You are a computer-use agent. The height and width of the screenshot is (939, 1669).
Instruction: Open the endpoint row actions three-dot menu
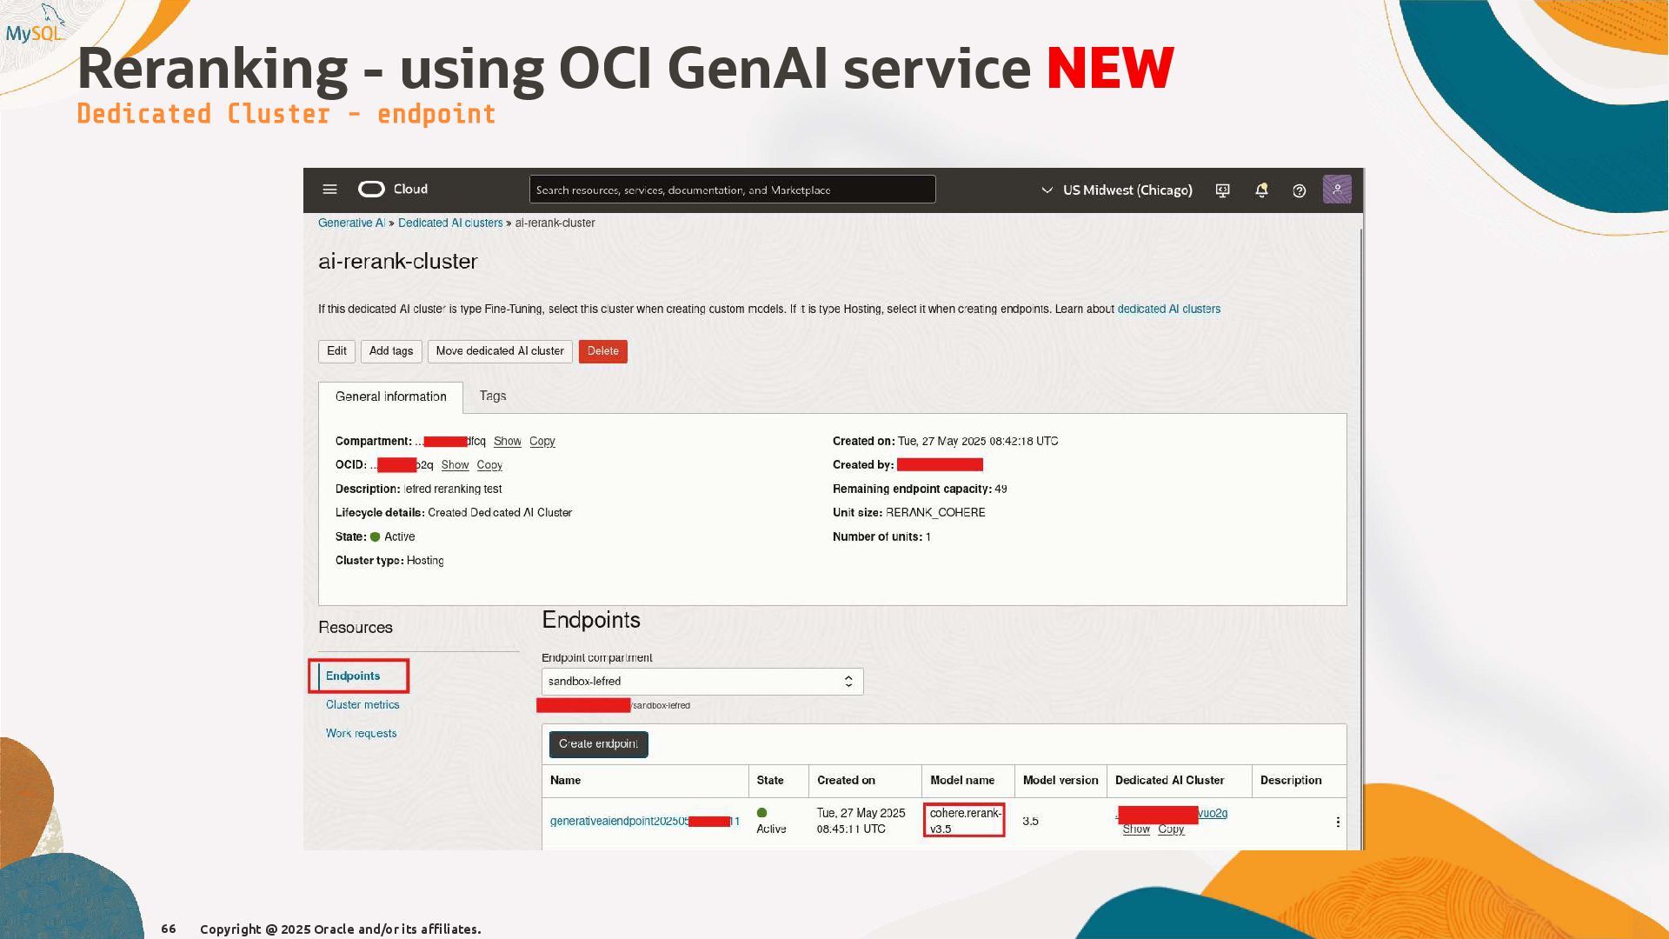coord(1337,822)
